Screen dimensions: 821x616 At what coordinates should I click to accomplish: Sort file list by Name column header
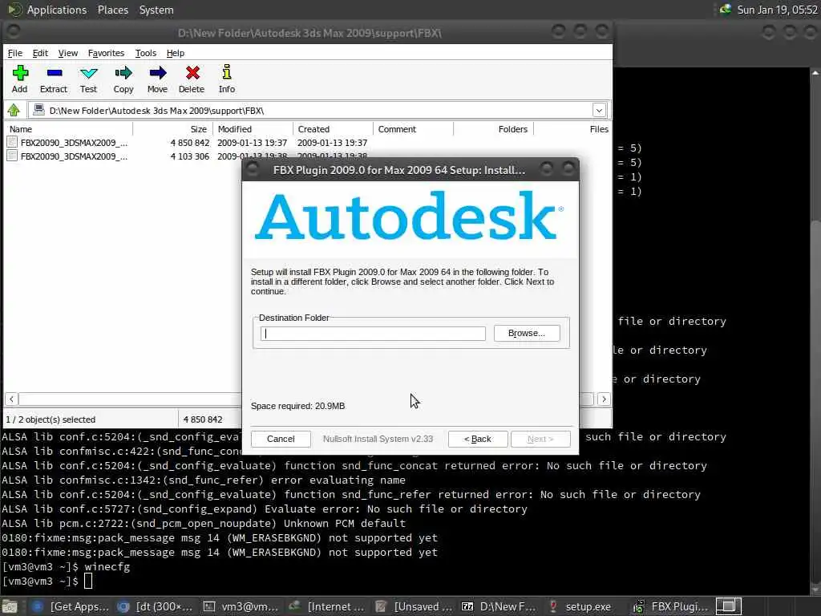[x=69, y=129]
